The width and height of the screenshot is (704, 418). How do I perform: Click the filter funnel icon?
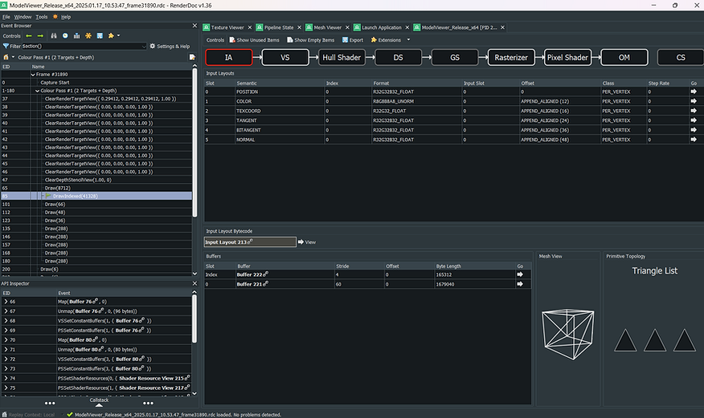pyautogui.click(x=6, y=47)
